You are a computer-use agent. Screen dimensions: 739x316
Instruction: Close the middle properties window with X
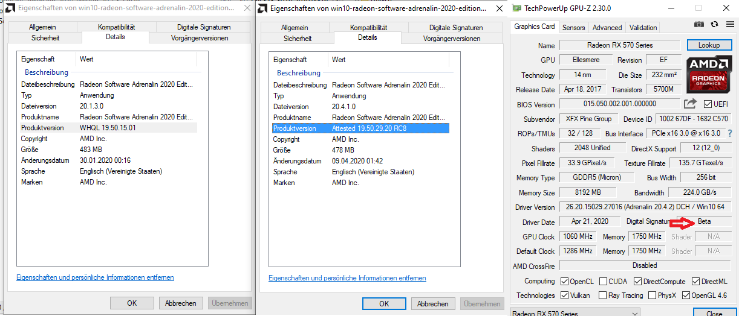tap(498, 8)
